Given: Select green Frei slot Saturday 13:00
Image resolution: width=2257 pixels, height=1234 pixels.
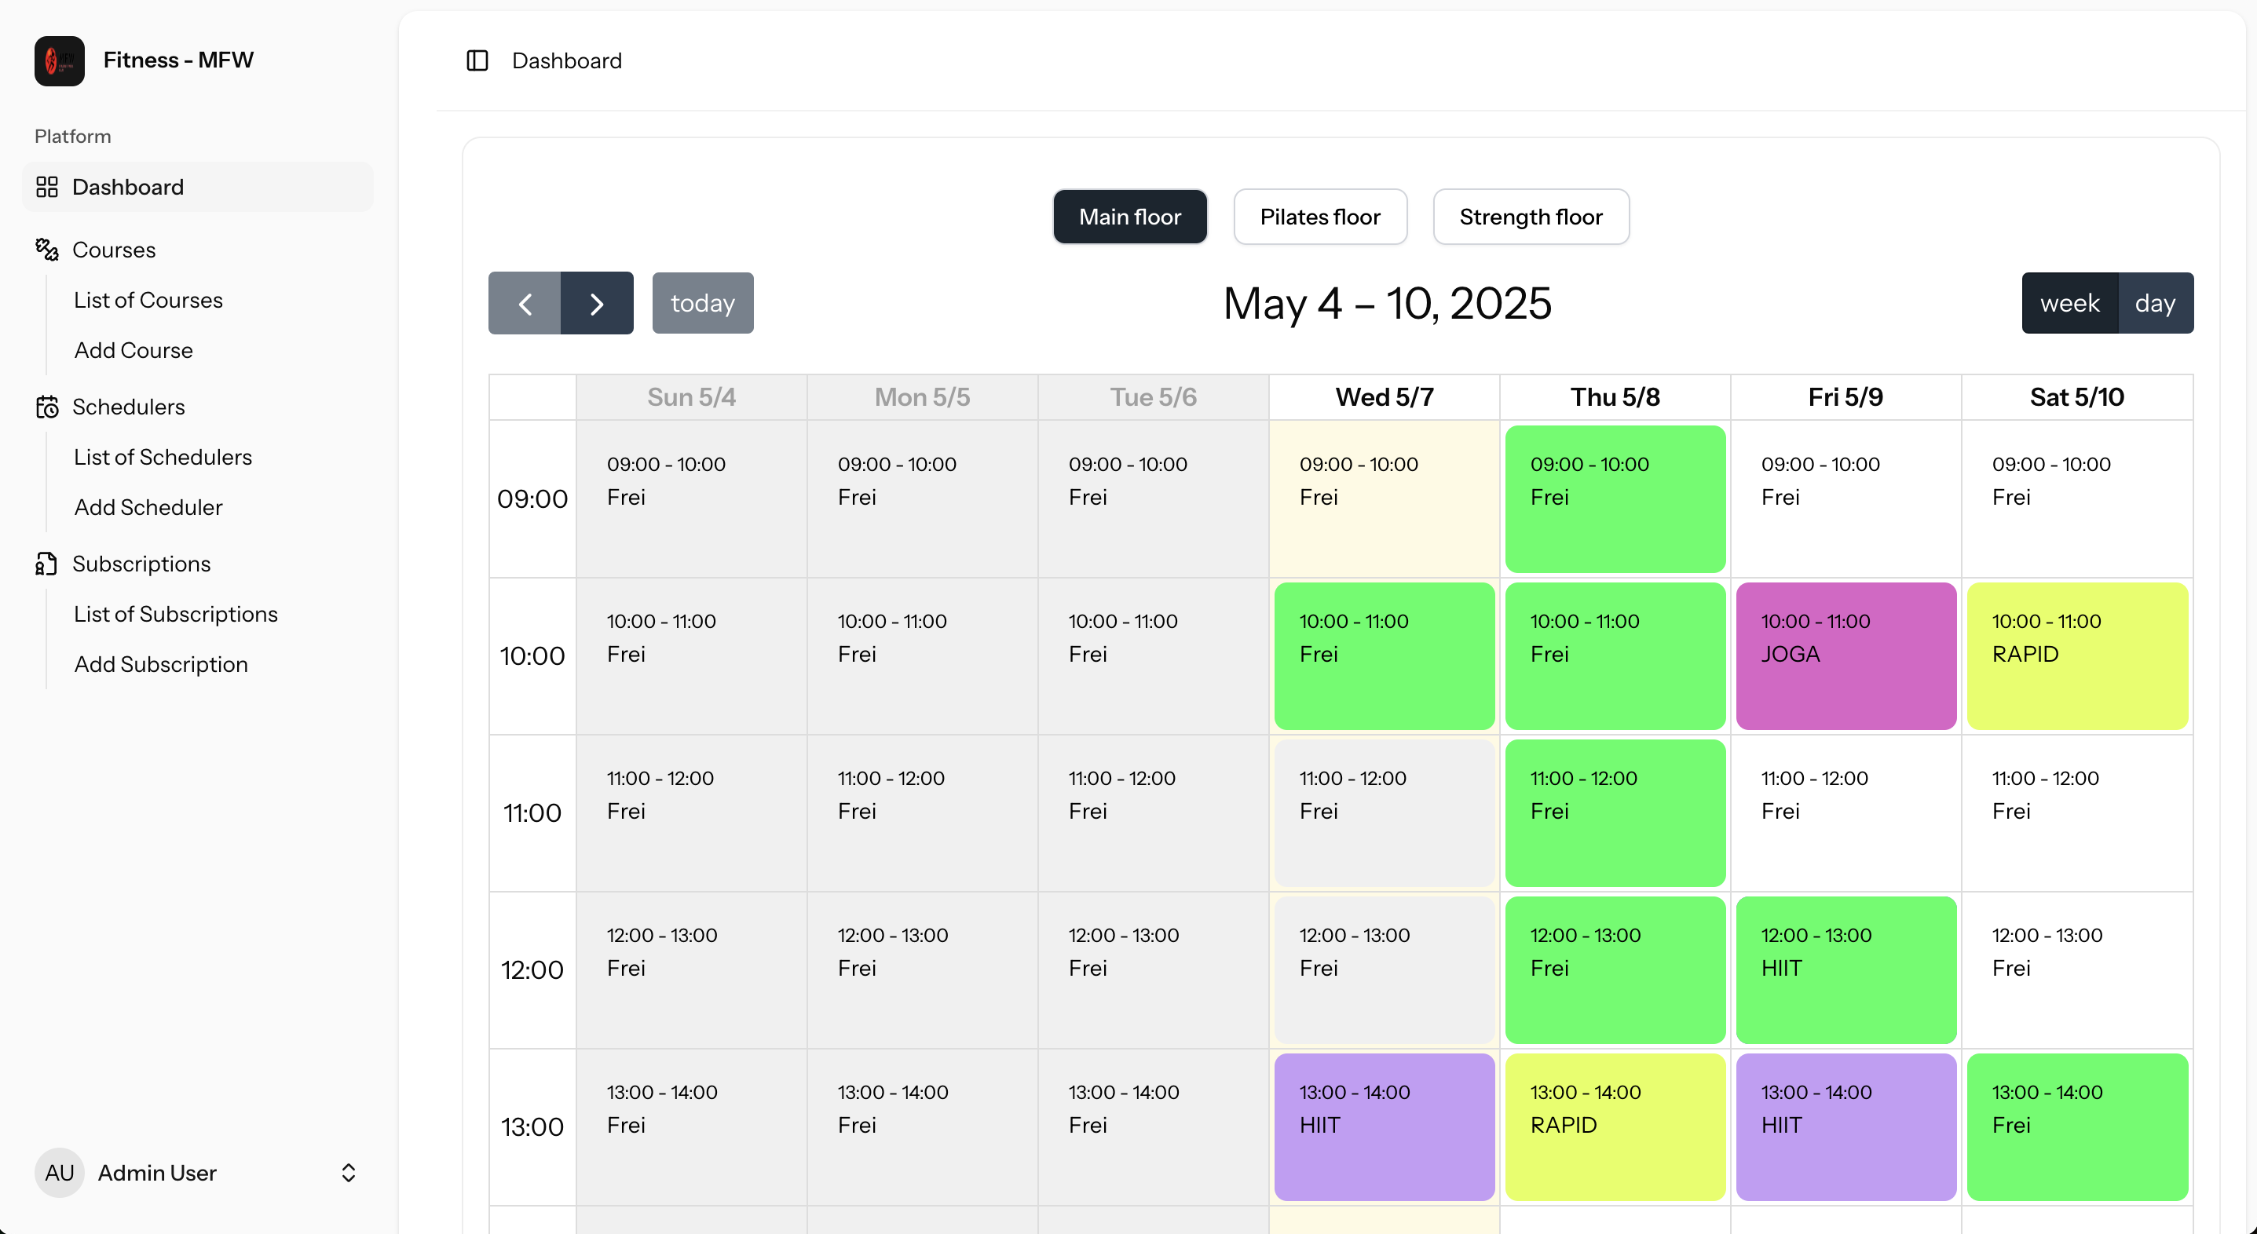Looking at the screenshot, I should pos(2077,1127).
